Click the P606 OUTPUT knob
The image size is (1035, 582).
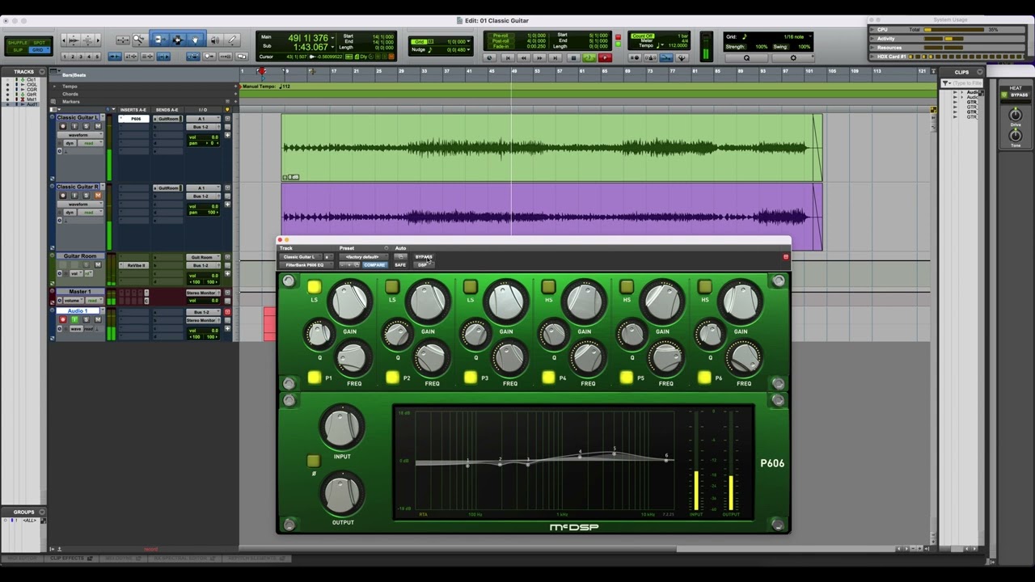pyautogui.click(x=342, y=495)
